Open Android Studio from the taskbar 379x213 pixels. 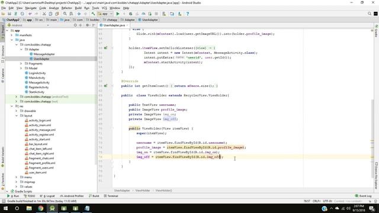click(x=52, y=208)
